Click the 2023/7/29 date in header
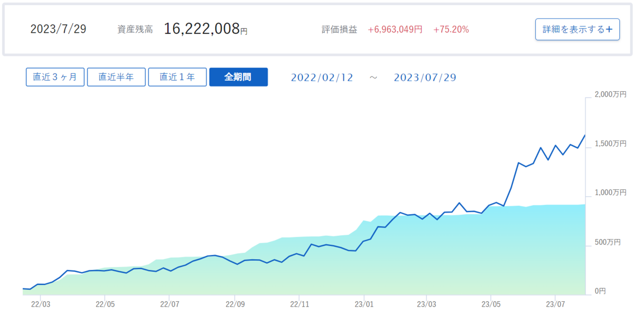 coord(58,29)
